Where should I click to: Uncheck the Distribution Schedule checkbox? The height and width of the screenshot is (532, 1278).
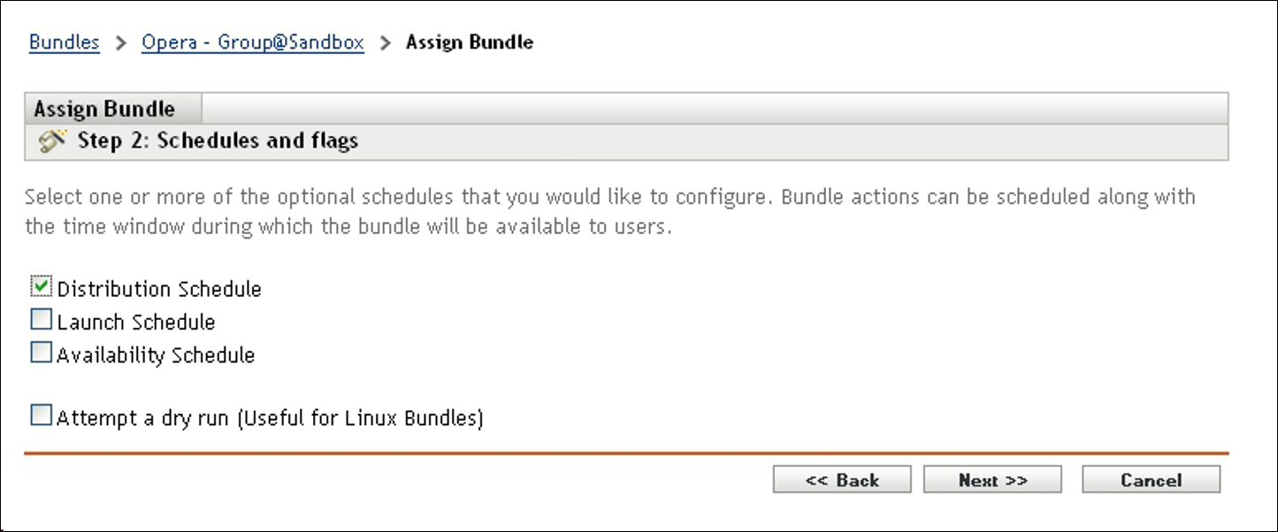(x=42, y=287)
